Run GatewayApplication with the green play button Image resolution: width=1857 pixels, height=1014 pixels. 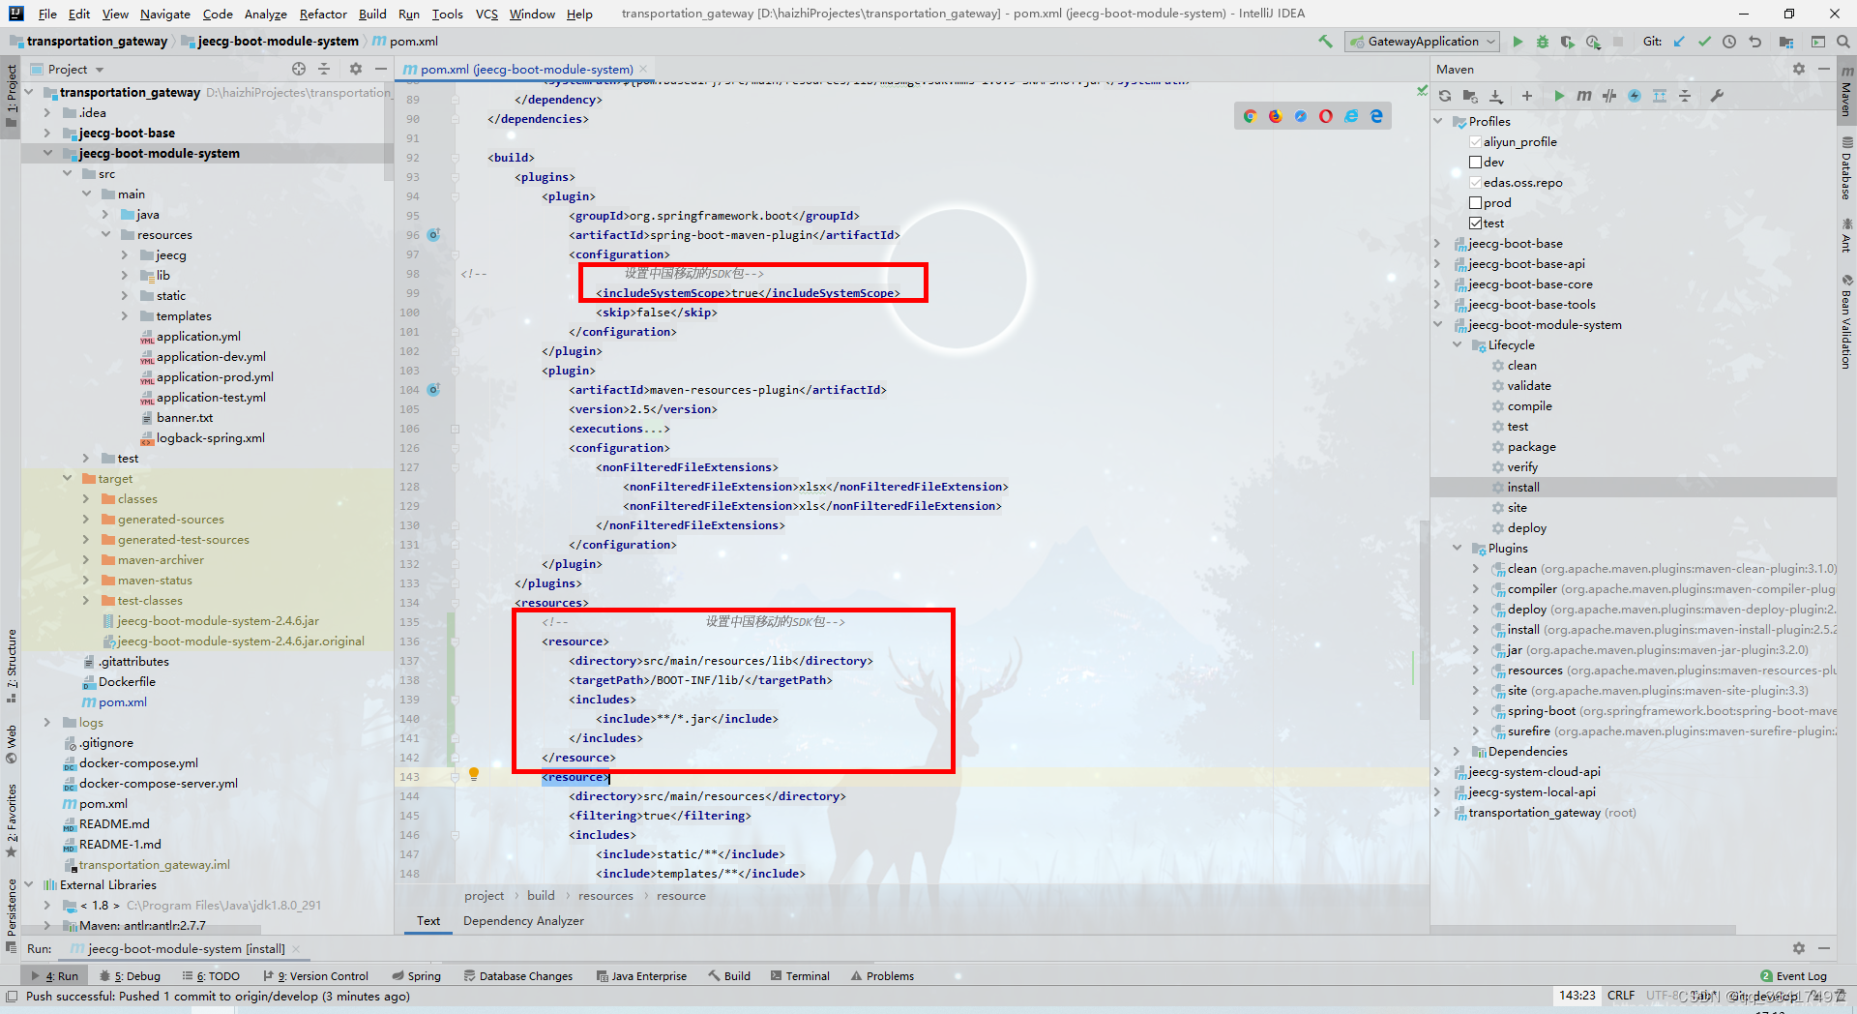pyautogui.click(x=1518, y=42)
